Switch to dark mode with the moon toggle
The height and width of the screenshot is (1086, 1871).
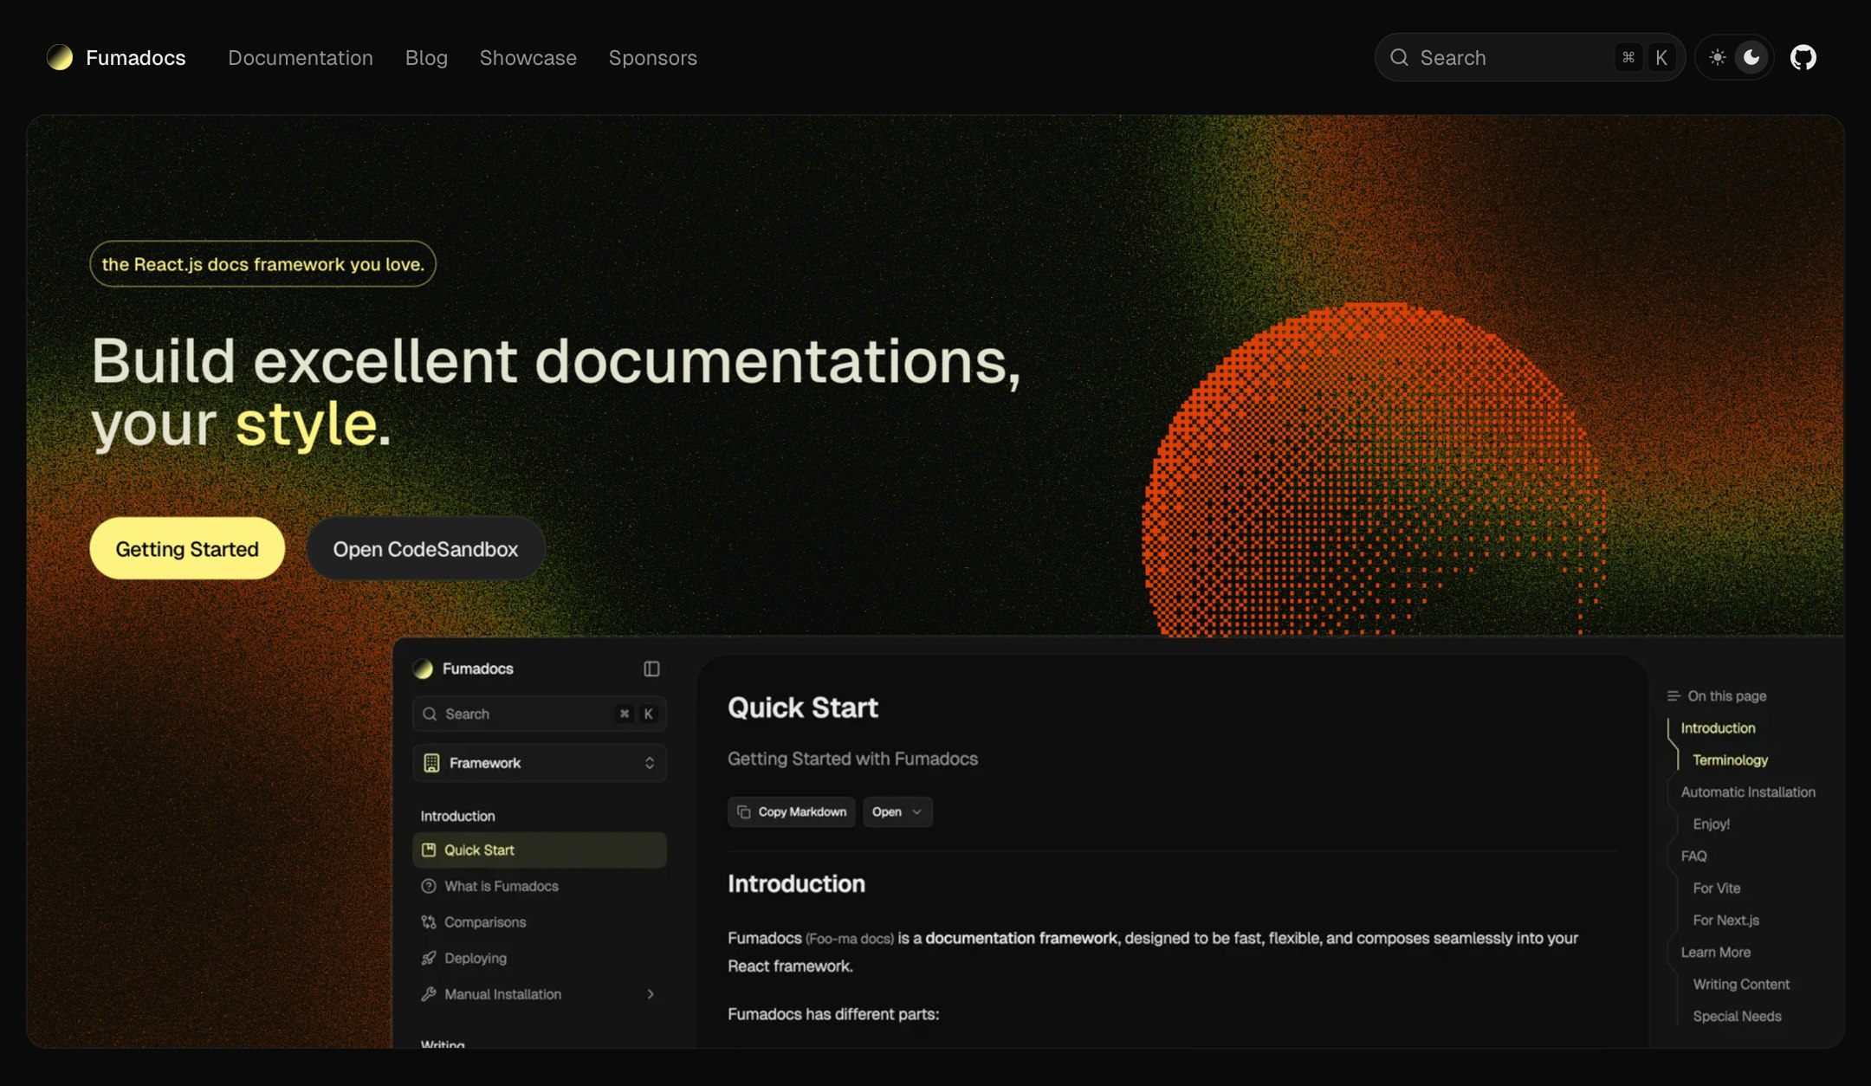pyautogui.click(x=1751, y=57)
